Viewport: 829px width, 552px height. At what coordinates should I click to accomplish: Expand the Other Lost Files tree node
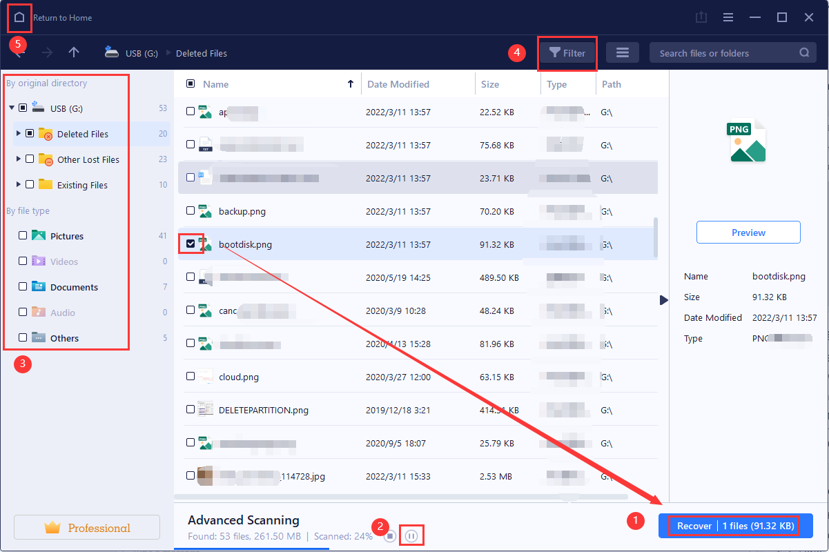[x=17, y=159]
